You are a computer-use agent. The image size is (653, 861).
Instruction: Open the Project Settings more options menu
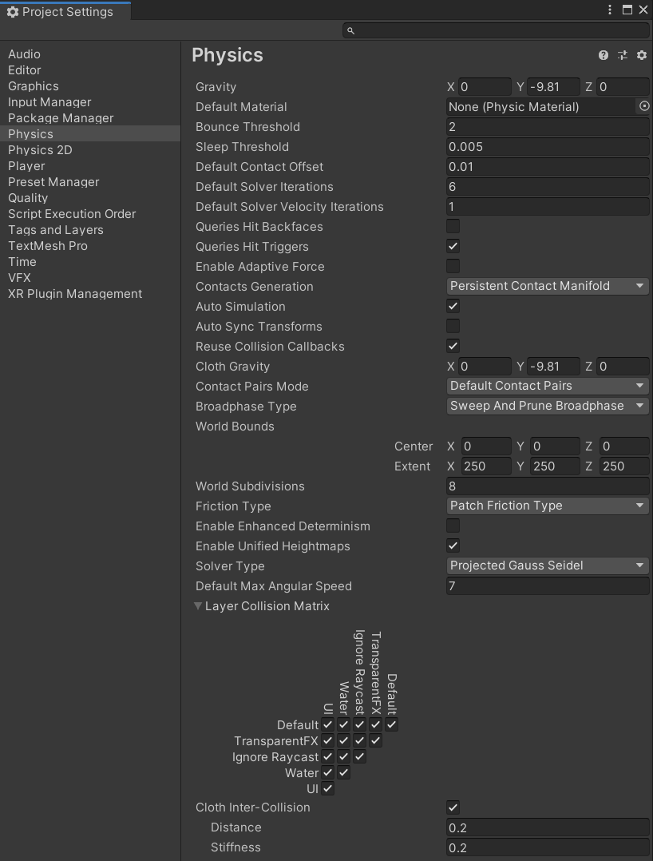click(x=609, y=10)
